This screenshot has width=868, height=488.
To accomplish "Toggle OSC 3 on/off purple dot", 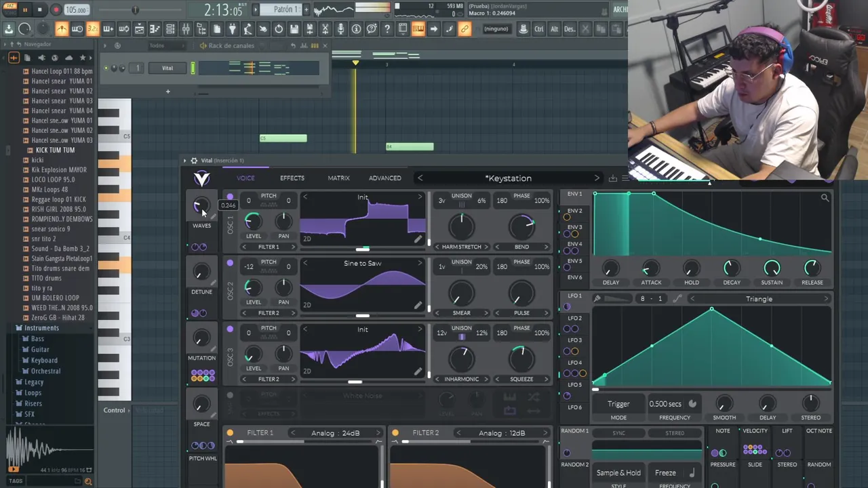I will [x=230, y=329].
